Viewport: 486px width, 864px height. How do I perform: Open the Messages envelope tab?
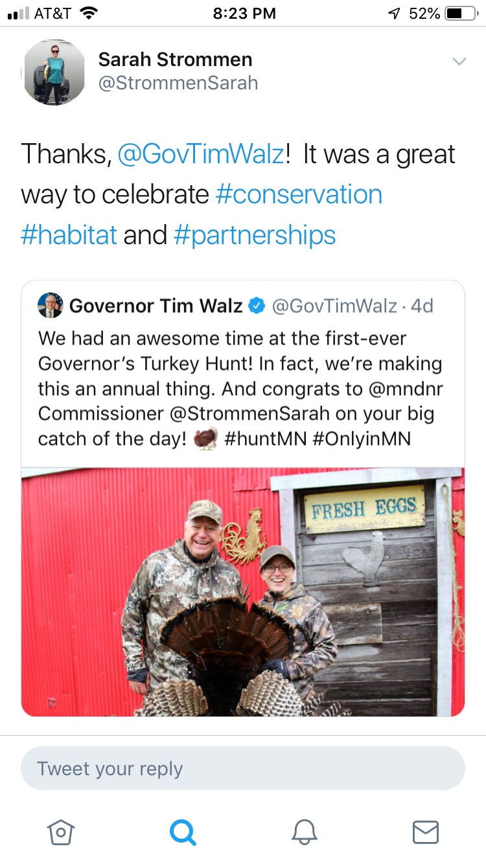click(x=426, y=832)
